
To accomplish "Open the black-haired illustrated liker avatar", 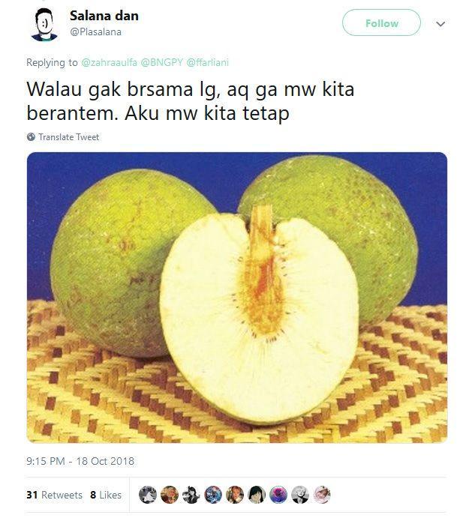I will point(257,495).
